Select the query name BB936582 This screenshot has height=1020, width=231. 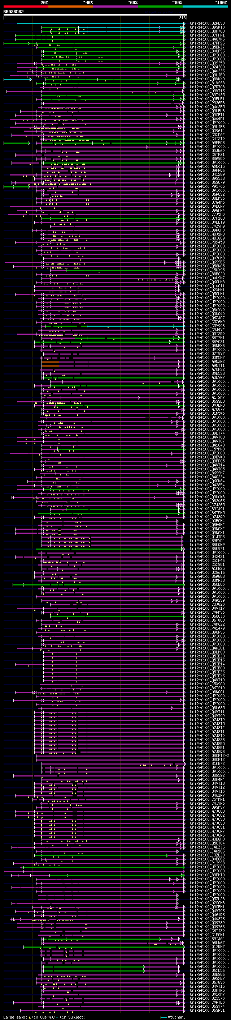click(13, 12)
